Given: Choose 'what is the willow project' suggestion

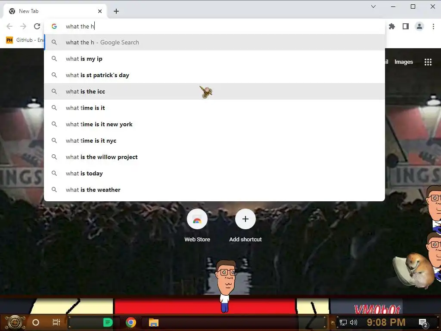Looking at the screenshot, I should (x=214, y=157).
